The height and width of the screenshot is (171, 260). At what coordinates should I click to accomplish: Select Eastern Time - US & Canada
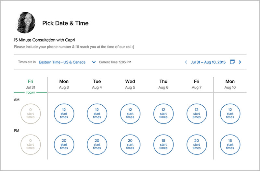click(62, 62)
